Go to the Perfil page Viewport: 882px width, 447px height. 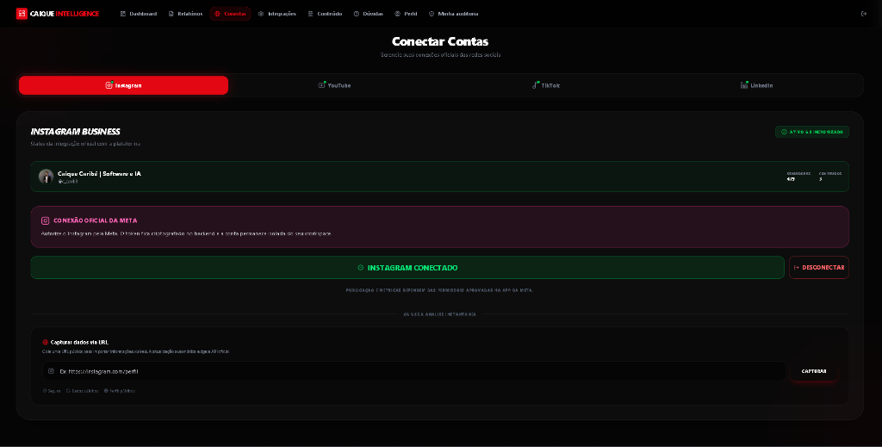[406, 14]
